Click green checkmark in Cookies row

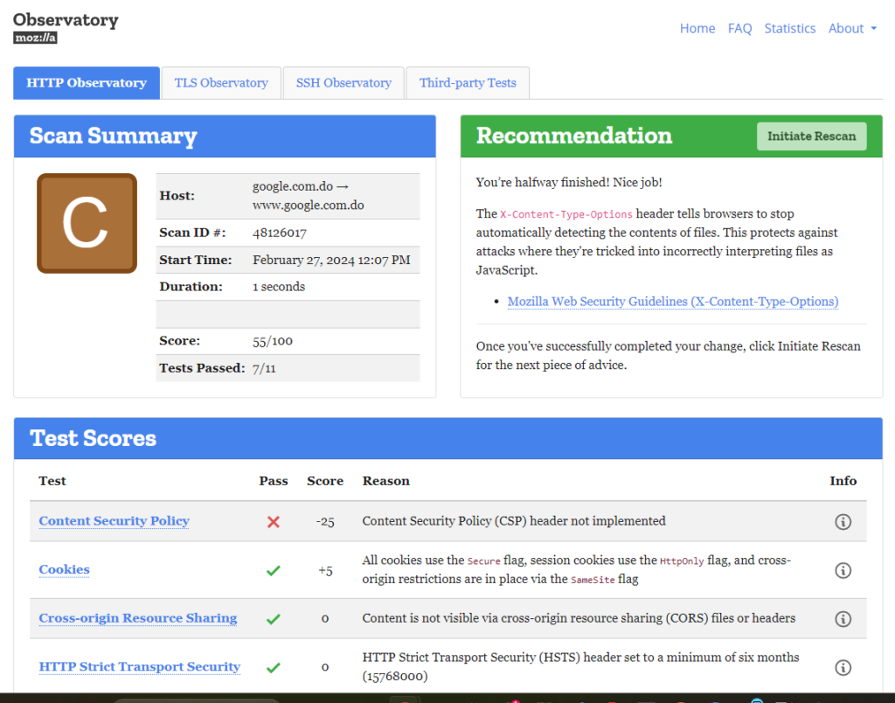click(274, 570)
